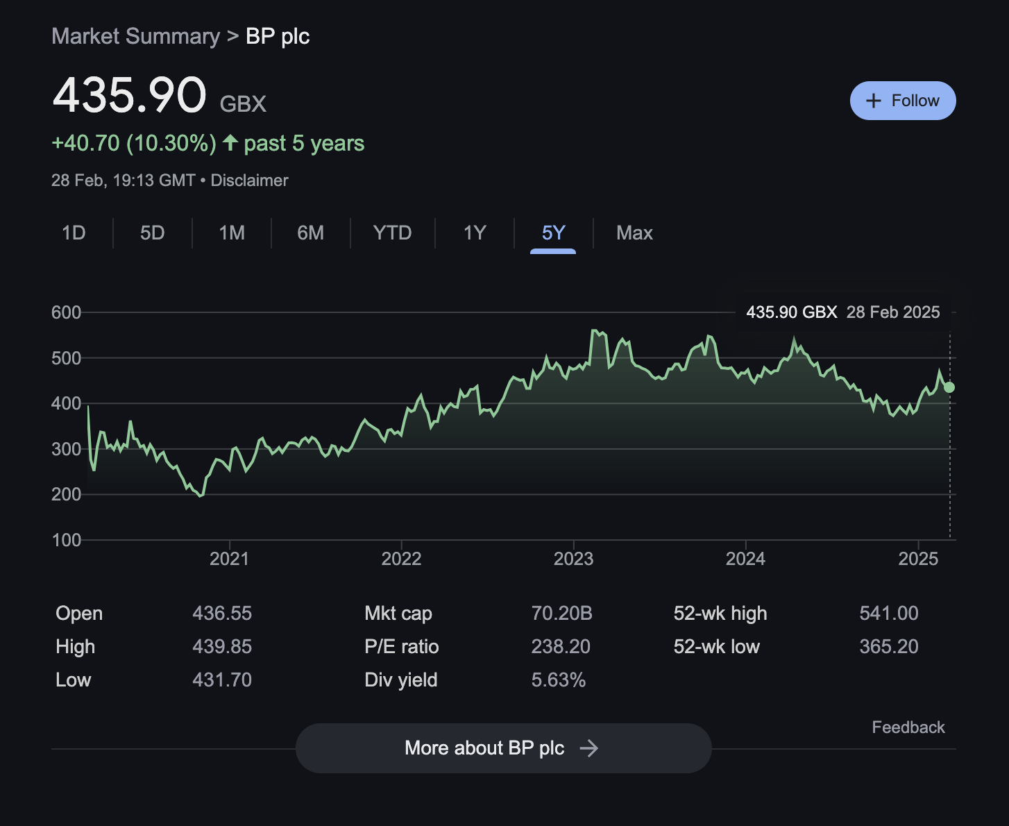Switch to the 1D time range tab
The image size is (1009, 826).
(74, 233)
